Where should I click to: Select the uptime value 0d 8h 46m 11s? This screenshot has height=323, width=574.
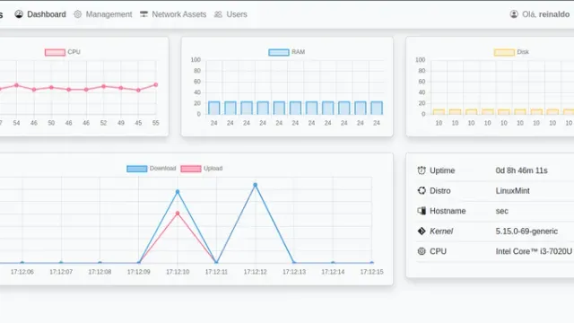tap(522, 170)
